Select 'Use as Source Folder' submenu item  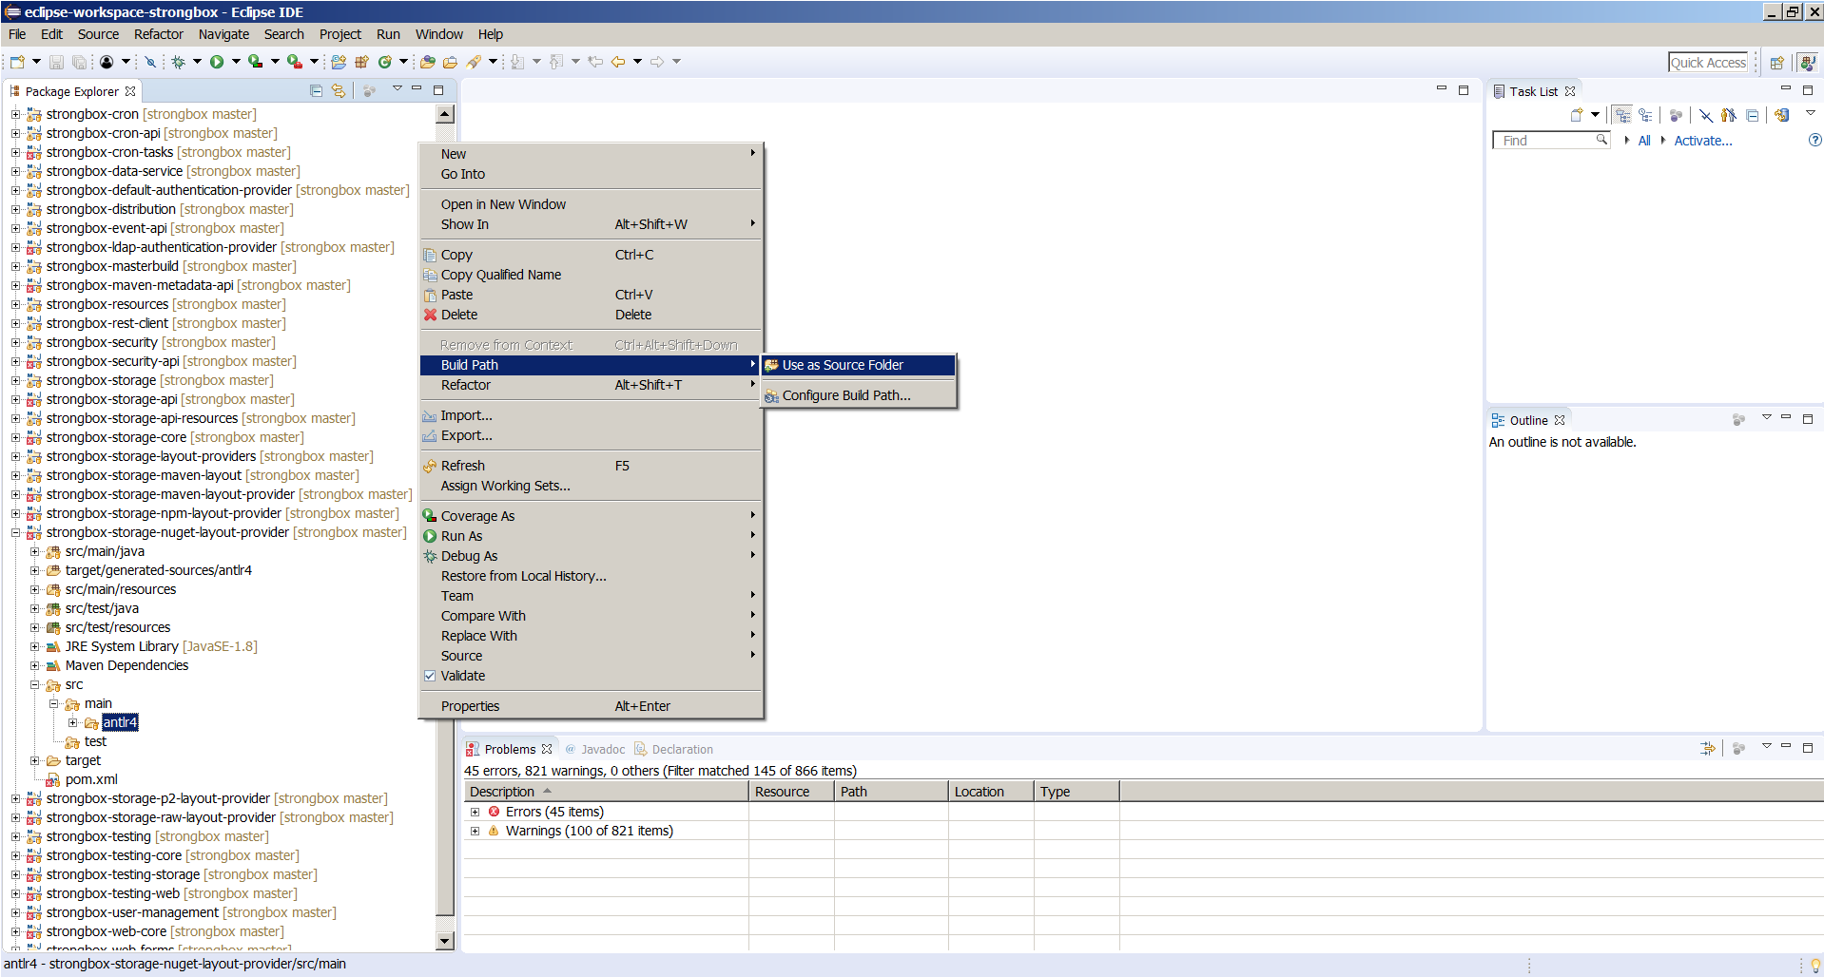tap(843, 365)
